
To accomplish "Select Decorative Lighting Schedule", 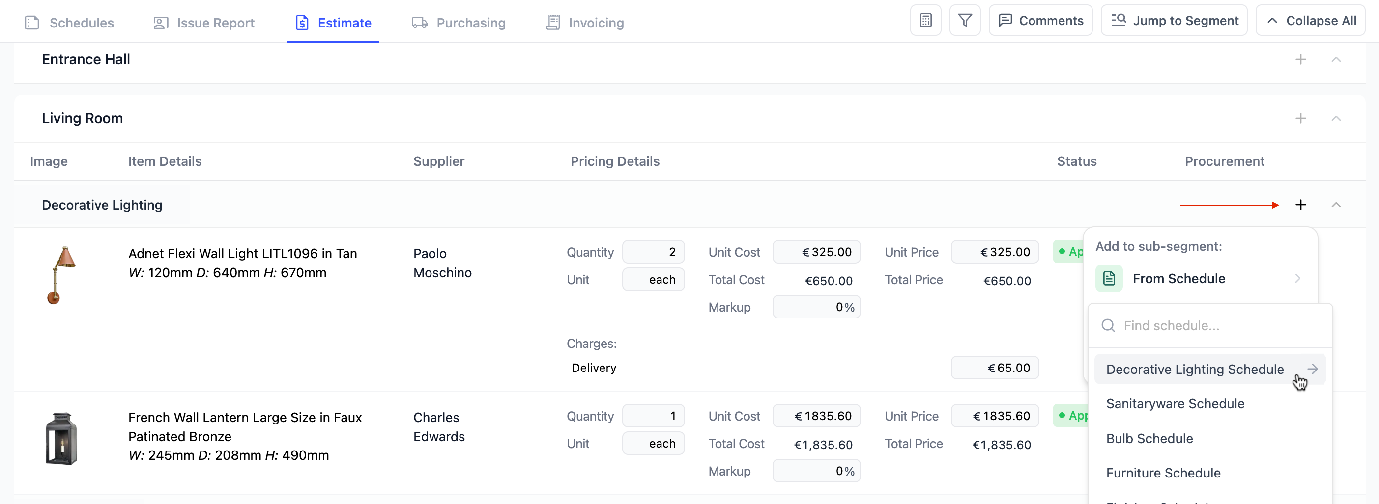I will pos(1210,369).
